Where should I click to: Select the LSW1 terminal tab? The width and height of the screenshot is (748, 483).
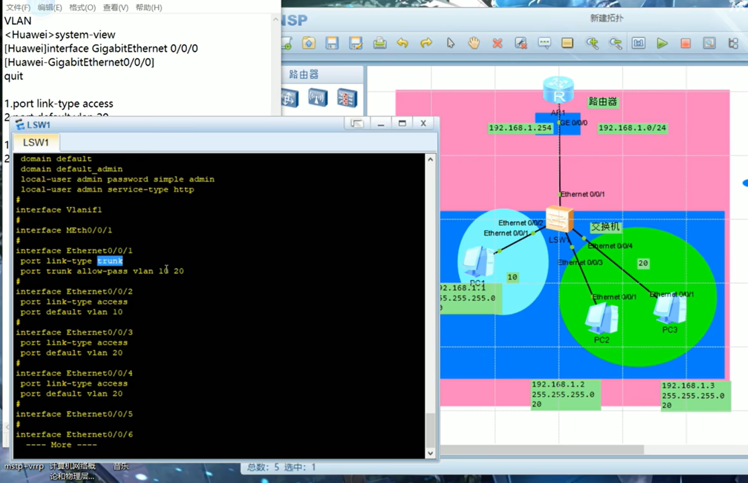coord(36,142)
